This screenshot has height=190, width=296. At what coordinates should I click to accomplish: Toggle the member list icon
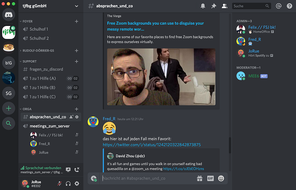click(224, 6)
